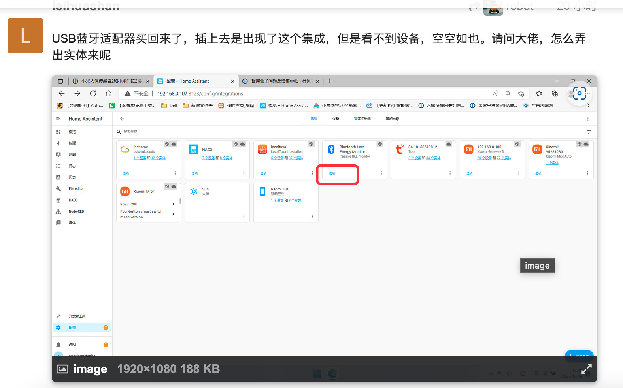Open the 广东法院网 bookmark
The height and width of the screenshot is (388, 623).
(x=538, y=105)
